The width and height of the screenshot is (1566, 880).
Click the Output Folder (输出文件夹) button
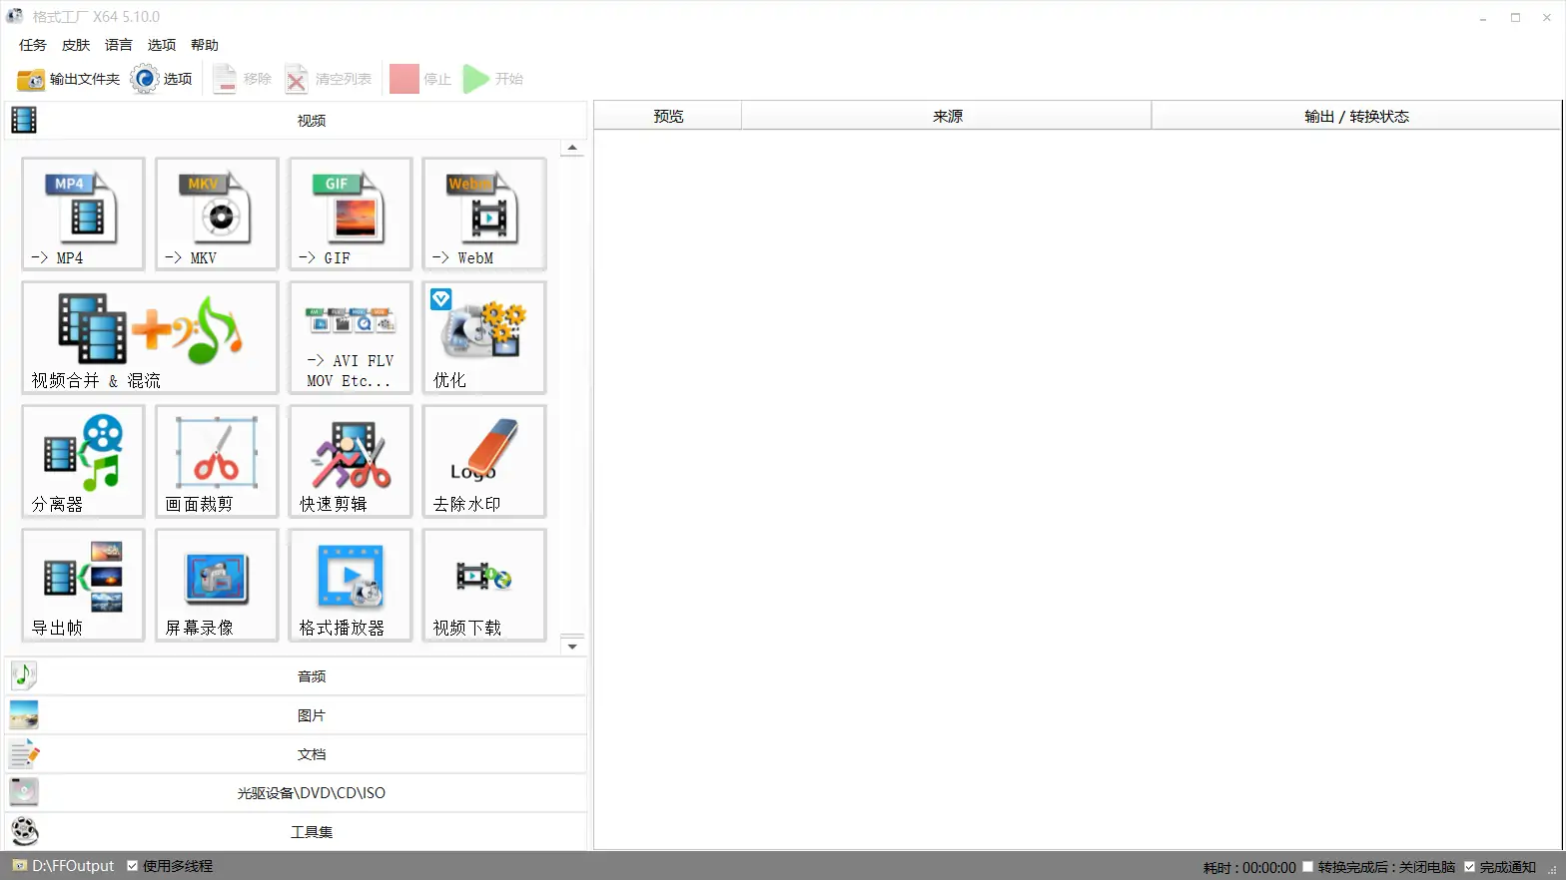pyautogui.click(x=69, y=79)
